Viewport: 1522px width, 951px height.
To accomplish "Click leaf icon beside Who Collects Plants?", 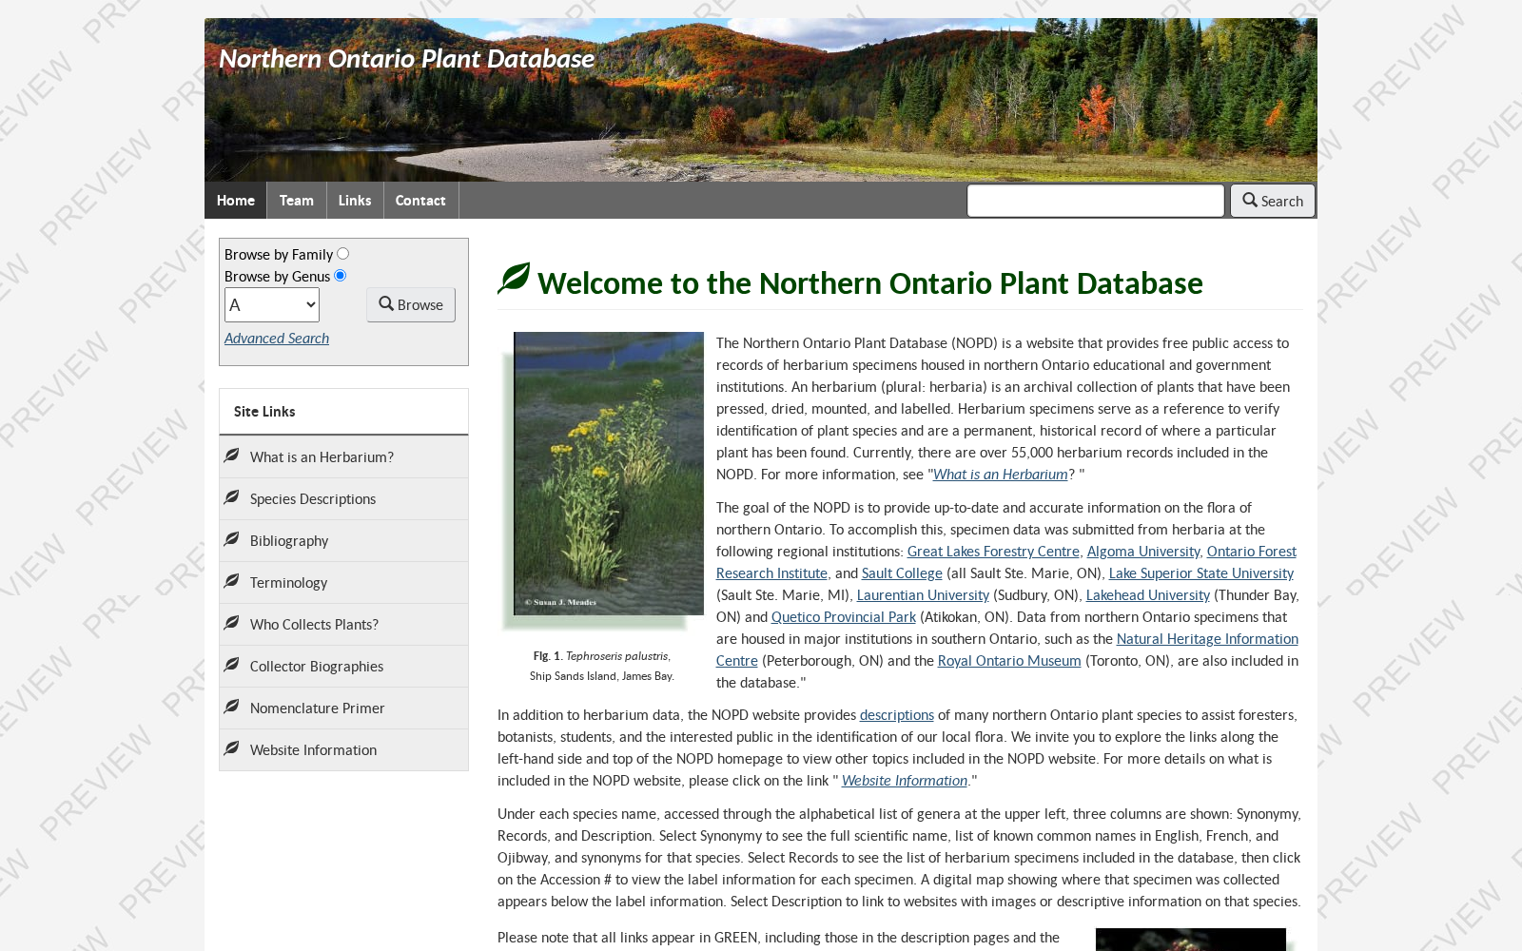I will pyautogui.click(x=231, y=623).
